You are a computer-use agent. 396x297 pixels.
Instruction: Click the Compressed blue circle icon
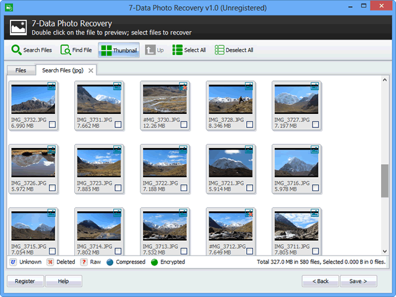coord(110,262)
